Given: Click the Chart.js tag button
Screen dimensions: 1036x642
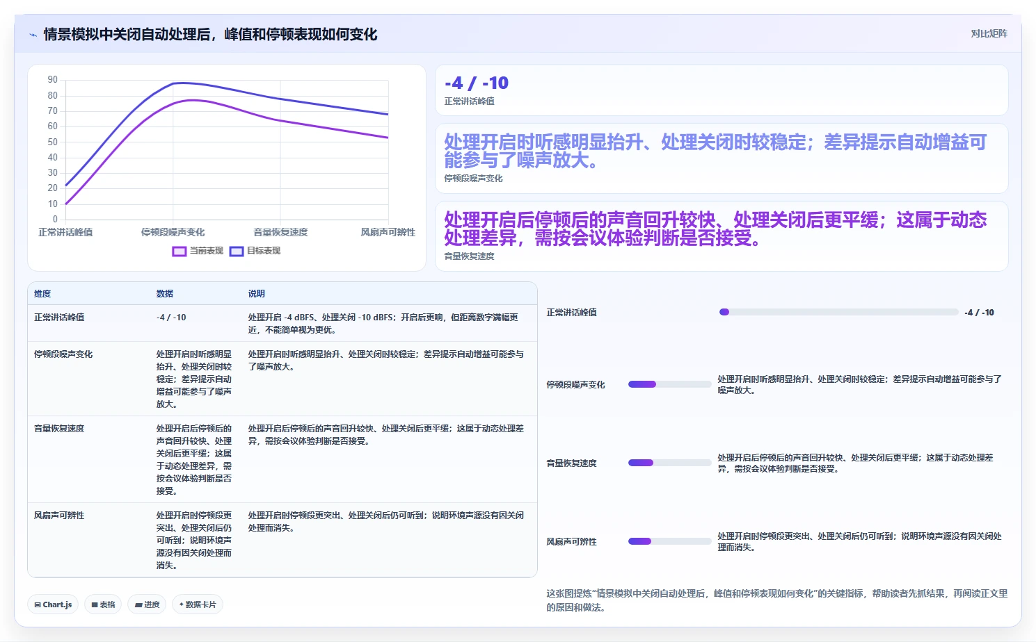Looking at the screenshot, I should (x=53, y=604).
